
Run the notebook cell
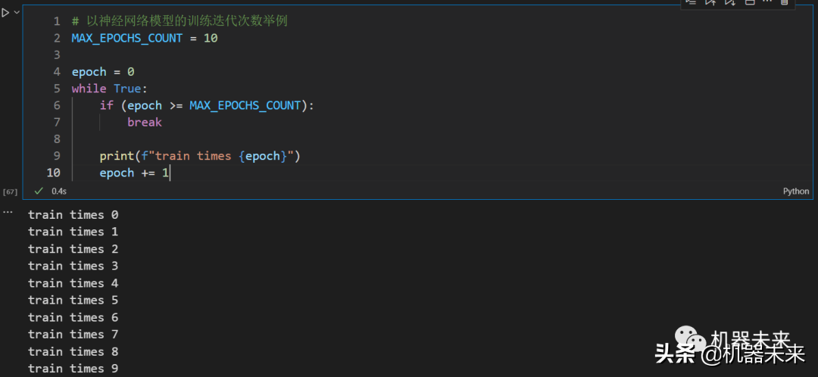pos(5,12)
